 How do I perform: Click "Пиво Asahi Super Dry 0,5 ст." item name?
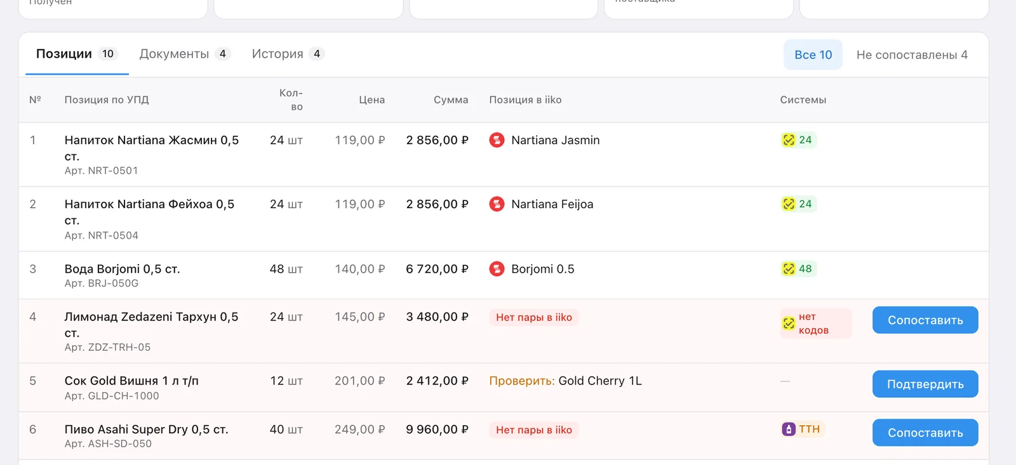[147, 429]
